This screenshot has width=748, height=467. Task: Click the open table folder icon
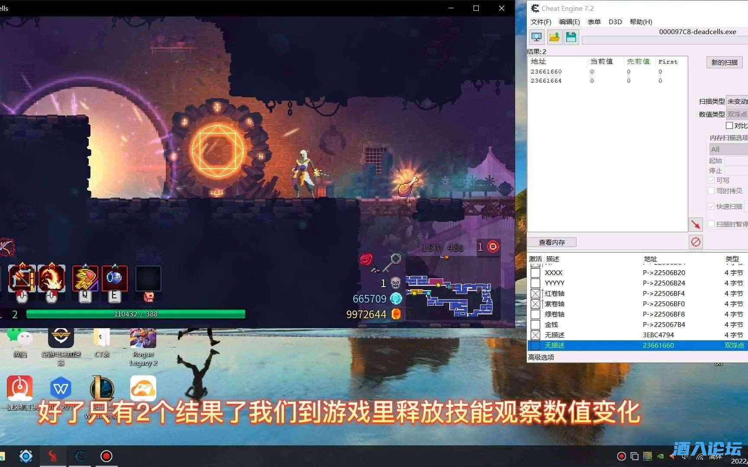coord(554,37)
